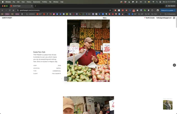
Task: Reload the current page
Action: 10,10
